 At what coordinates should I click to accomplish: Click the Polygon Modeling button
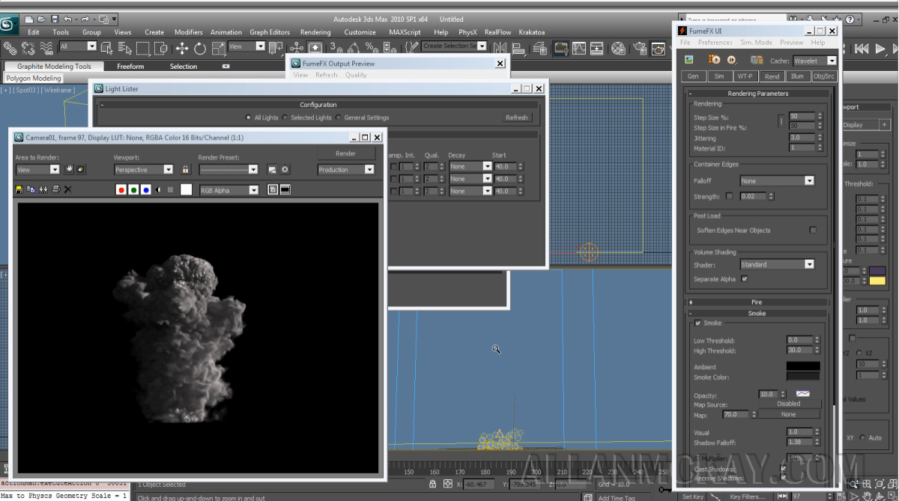point(34,78)
